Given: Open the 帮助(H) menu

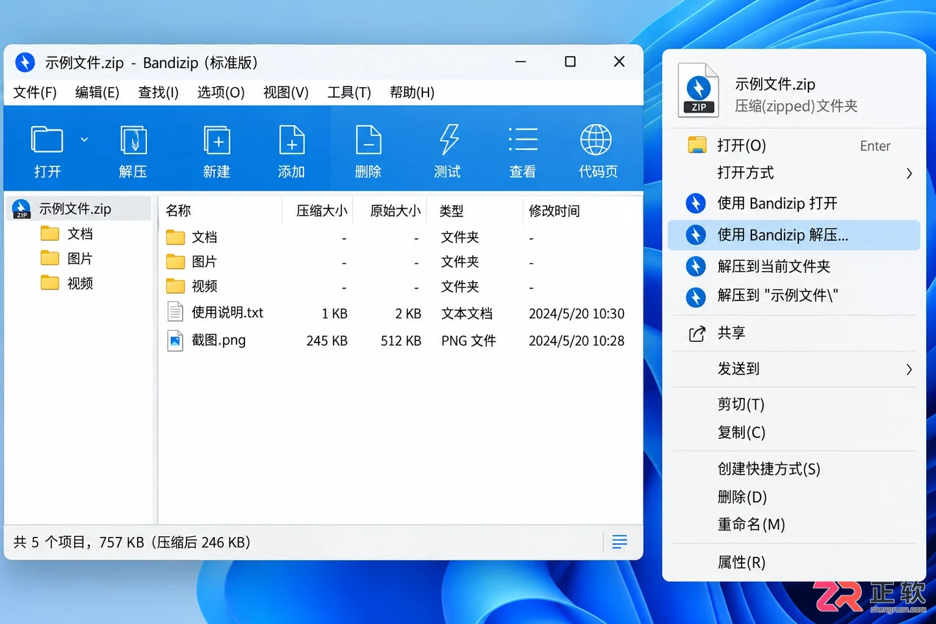Looking at the screenshot, I should tap(412, 92).
